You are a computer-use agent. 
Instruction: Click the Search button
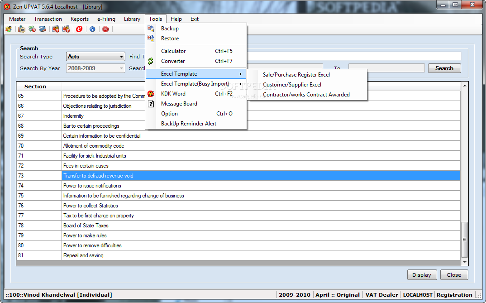pyautogui.click(x=444, y=68)
